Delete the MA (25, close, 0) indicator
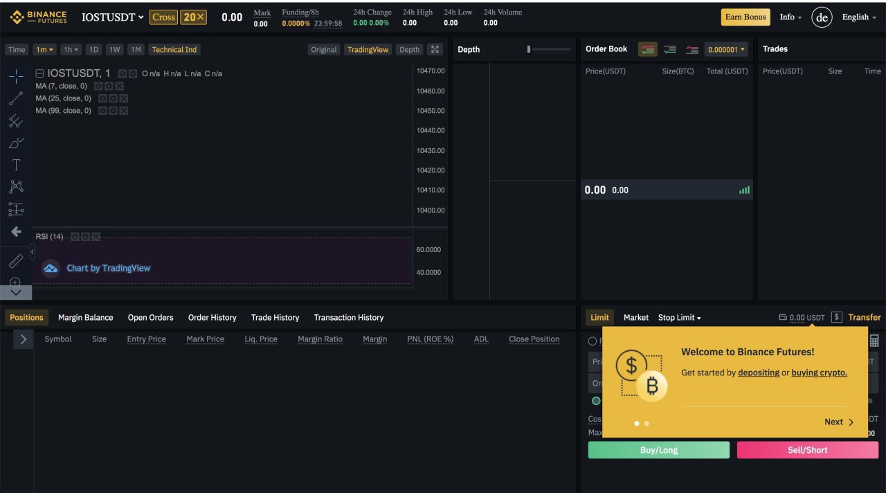This screenshot has height=493, width=886. point(123,98)
